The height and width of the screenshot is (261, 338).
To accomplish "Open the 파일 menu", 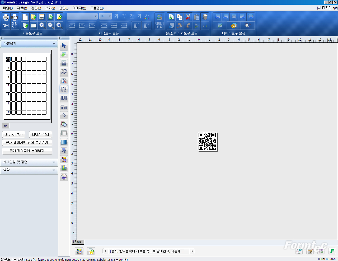I will click(x=8, y=8).
